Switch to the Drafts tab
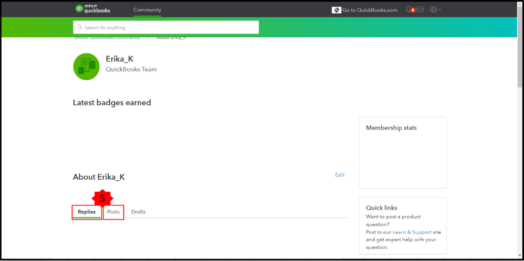Viewport: 524px width, 261px height. [139, 212]
